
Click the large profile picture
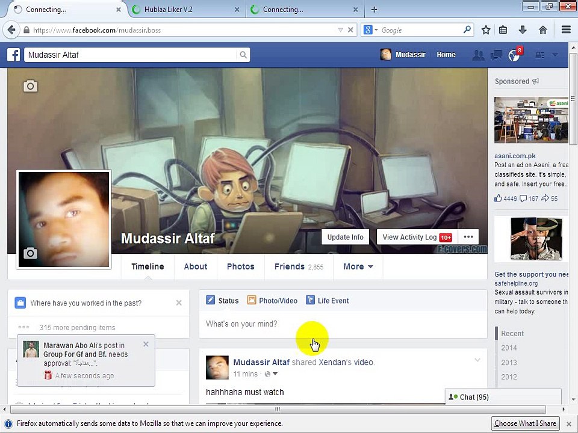click(x=64, y=220)
